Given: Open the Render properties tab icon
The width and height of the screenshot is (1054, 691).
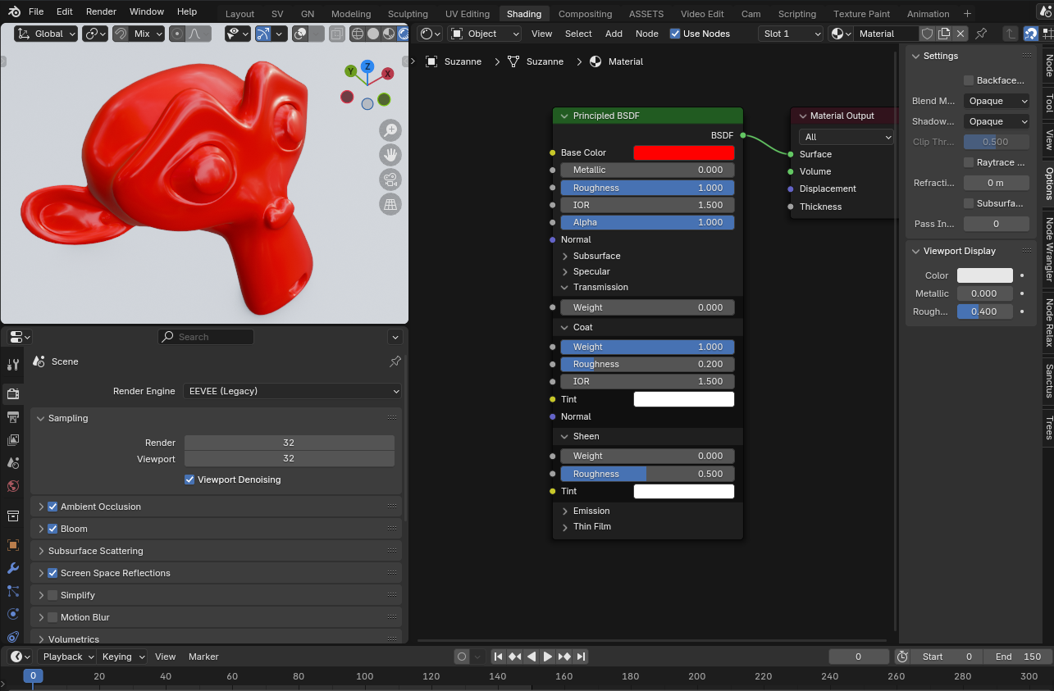Looking at the screenshot, I should point(12,394).
